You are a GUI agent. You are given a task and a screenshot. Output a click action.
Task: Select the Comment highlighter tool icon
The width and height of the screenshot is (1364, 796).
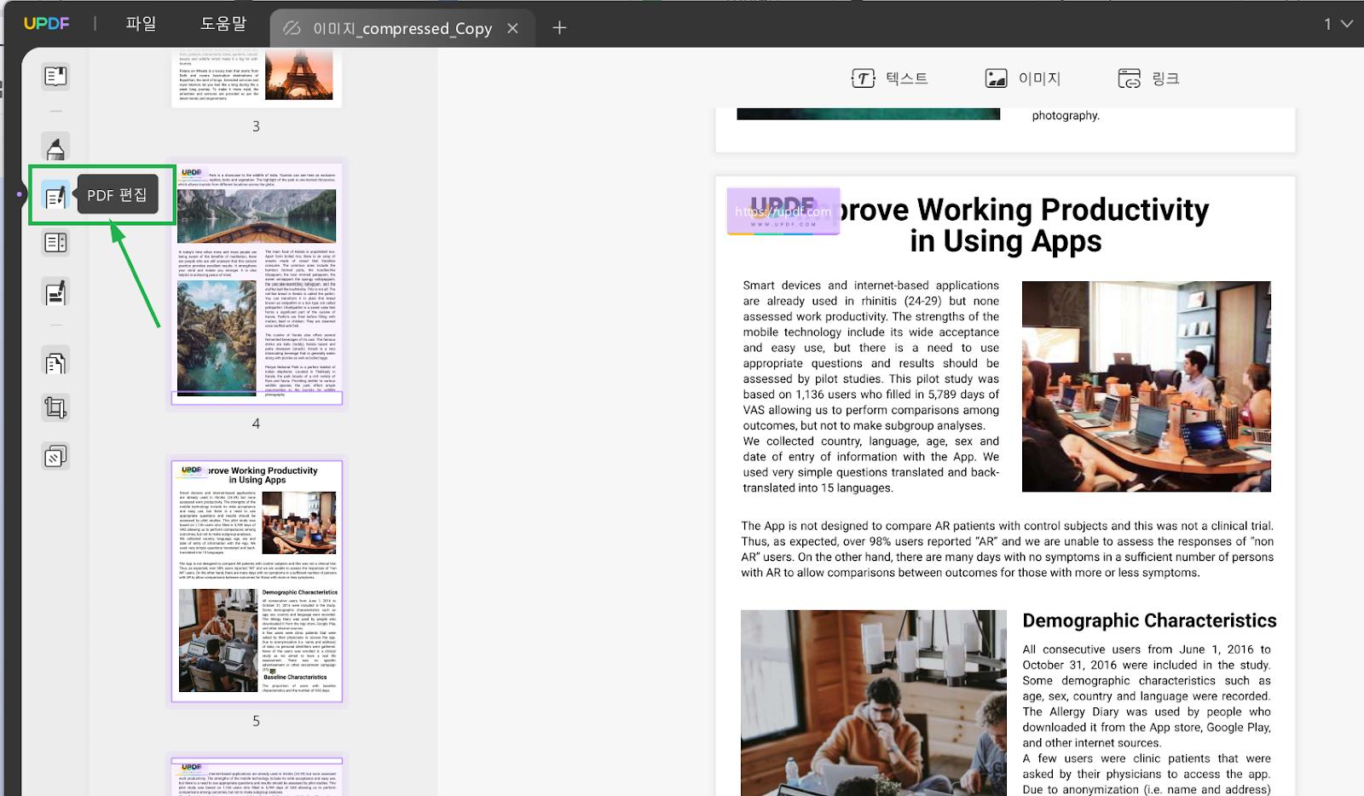55,148
